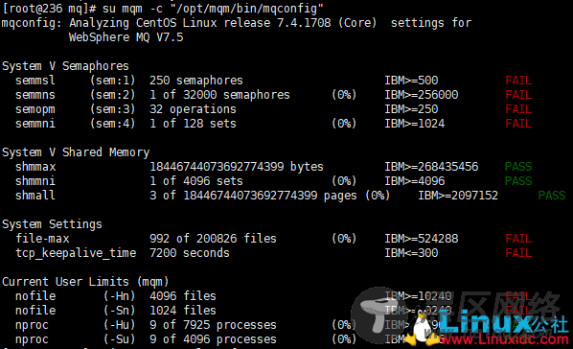Click the "Current User Limits (mqm)" heading
The width and height of the screenshot is (573, 349).
(85, 282)
